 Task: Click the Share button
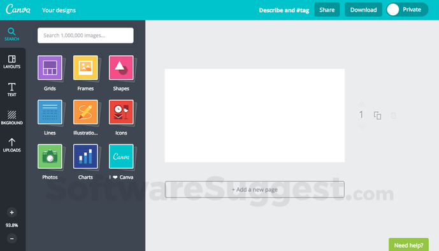(327, 10)
